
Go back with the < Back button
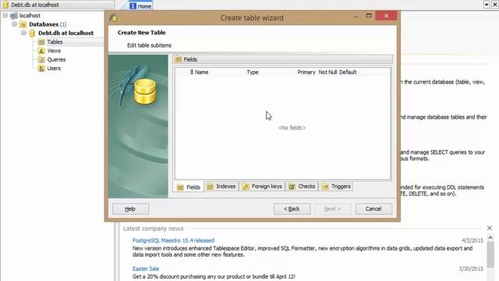tap(292, 209)
